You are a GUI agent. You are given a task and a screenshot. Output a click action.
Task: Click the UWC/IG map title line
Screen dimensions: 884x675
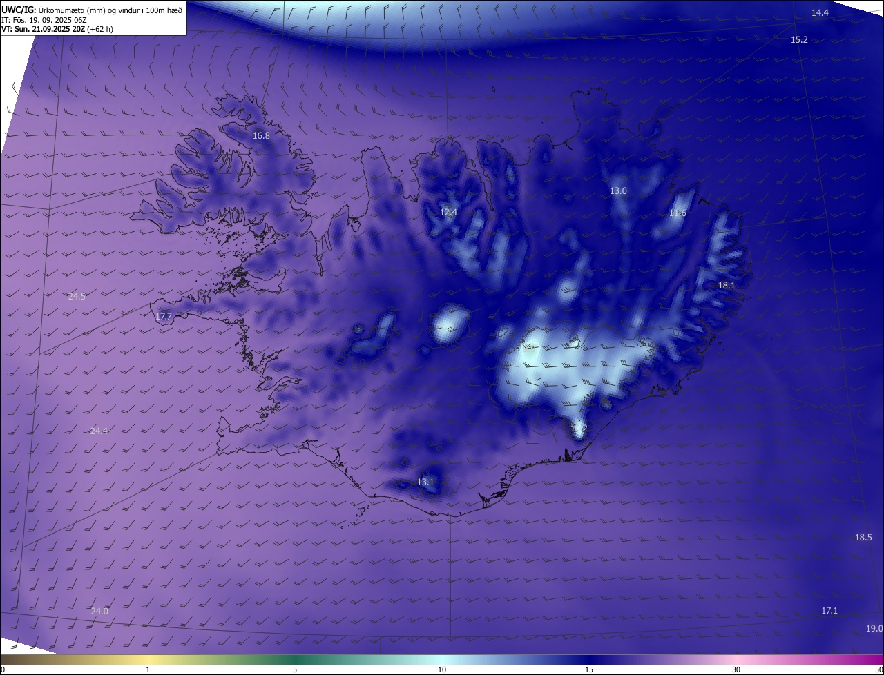click(x=92, y=10)
